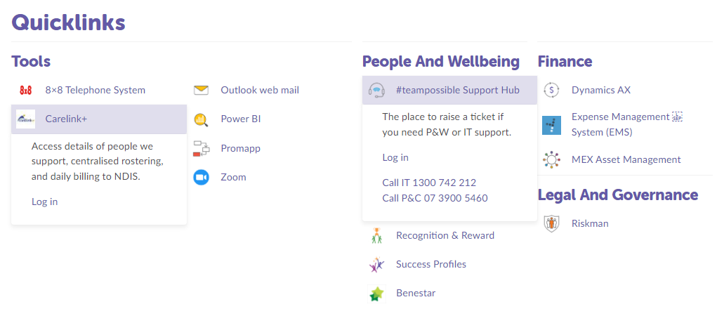Click the Quicklinks page heading
This screenshot has width=717, height=316.
[x=69, y=22]
